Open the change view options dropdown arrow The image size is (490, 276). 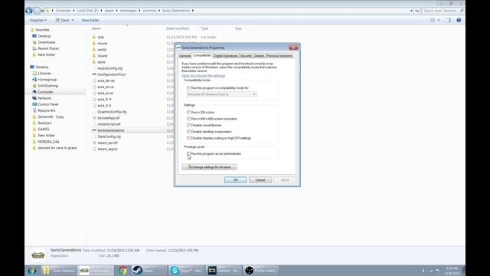pyautogui.click(x=439, y=20)
